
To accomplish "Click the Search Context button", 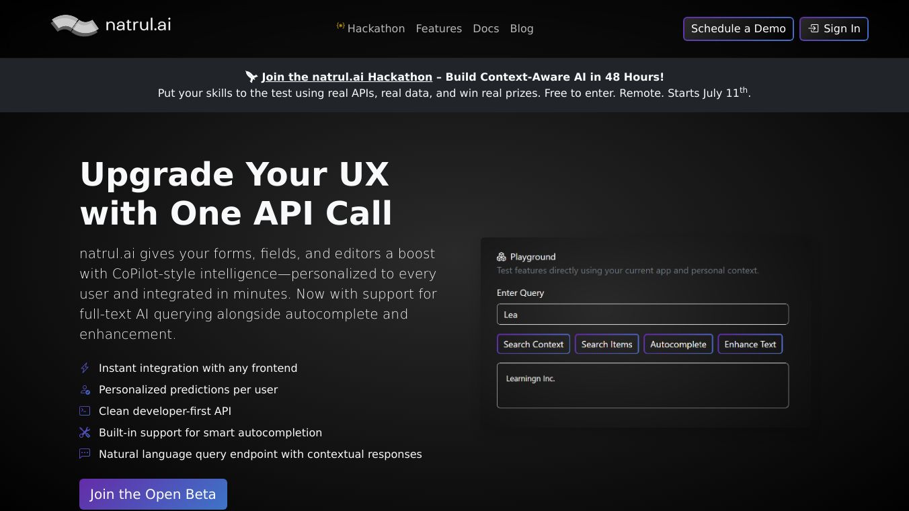I will point(534,344).
